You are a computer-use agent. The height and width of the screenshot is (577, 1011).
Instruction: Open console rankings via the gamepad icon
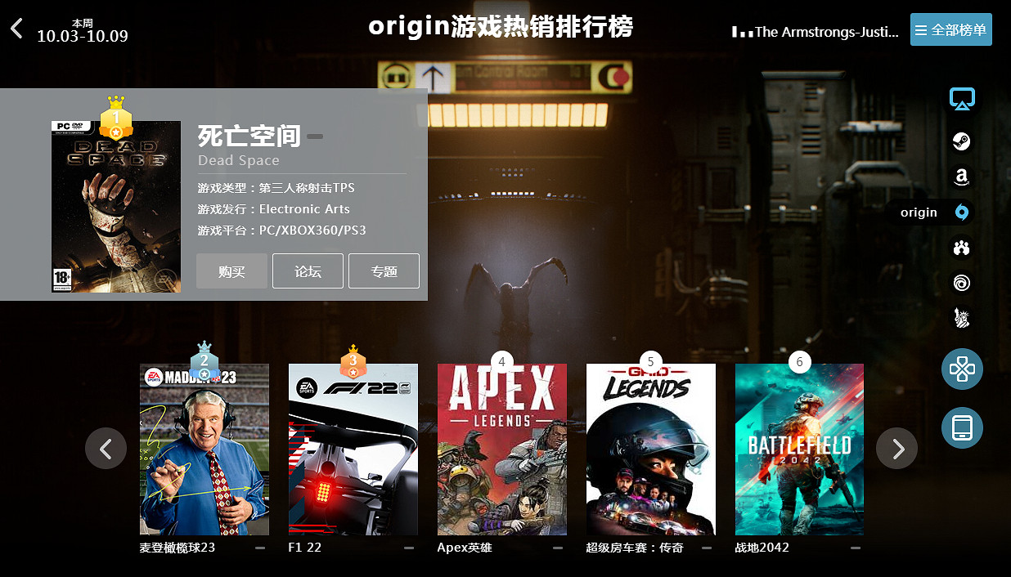pyautogui.click(x=962, y=369)
